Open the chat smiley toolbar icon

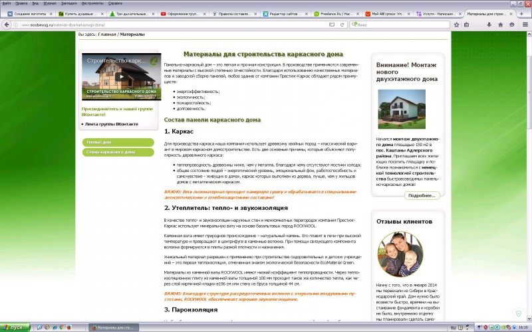tap(512, 25)
